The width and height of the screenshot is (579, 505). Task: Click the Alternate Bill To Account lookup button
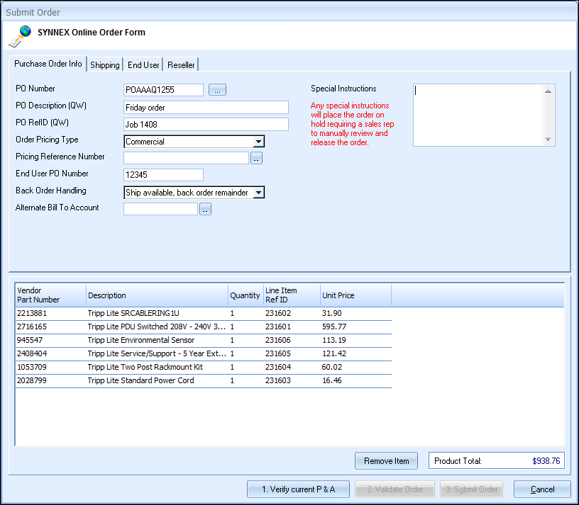[205, 209]
